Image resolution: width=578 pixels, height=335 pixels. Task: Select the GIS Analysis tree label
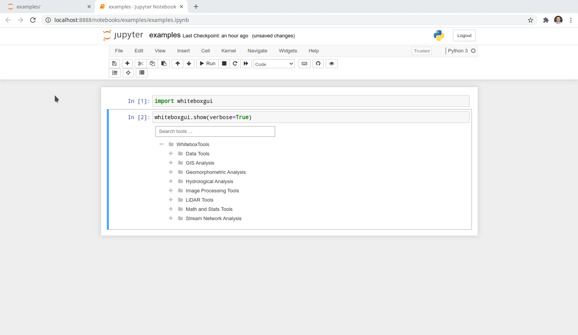pos(200,163)
